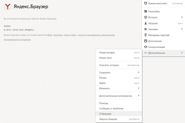Click Ctrl+Shift+Q shortcut label
185x123 pixels.
(x=134, y=119)
